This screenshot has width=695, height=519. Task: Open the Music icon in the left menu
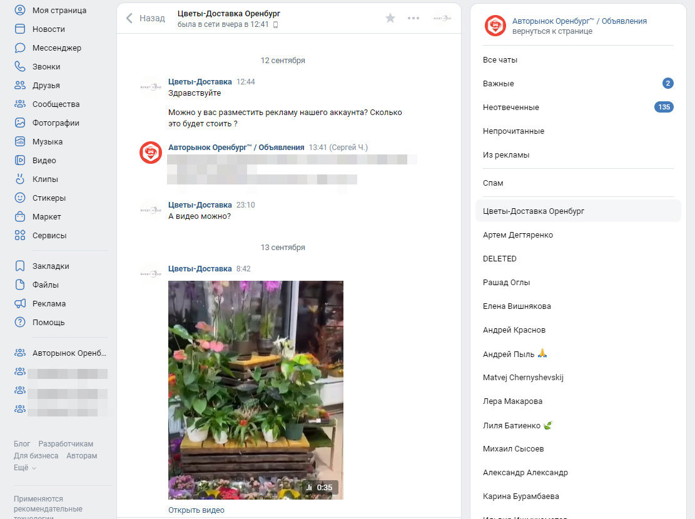[20, 142]
